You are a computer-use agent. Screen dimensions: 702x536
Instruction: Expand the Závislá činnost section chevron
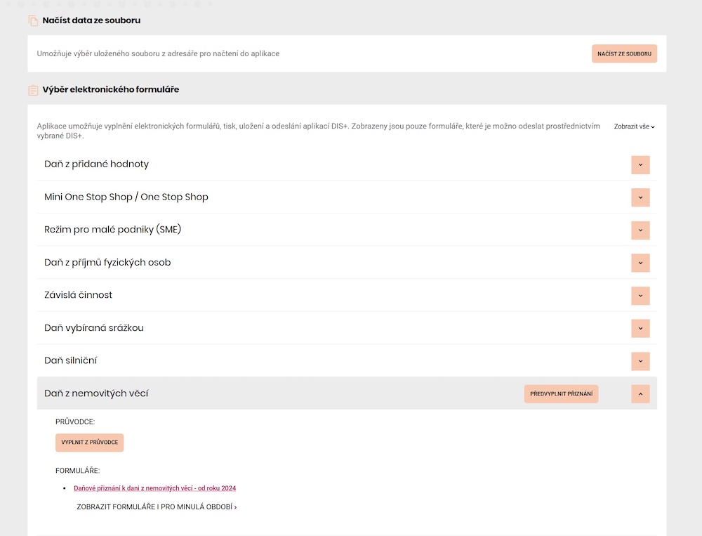tap(640, 296)
